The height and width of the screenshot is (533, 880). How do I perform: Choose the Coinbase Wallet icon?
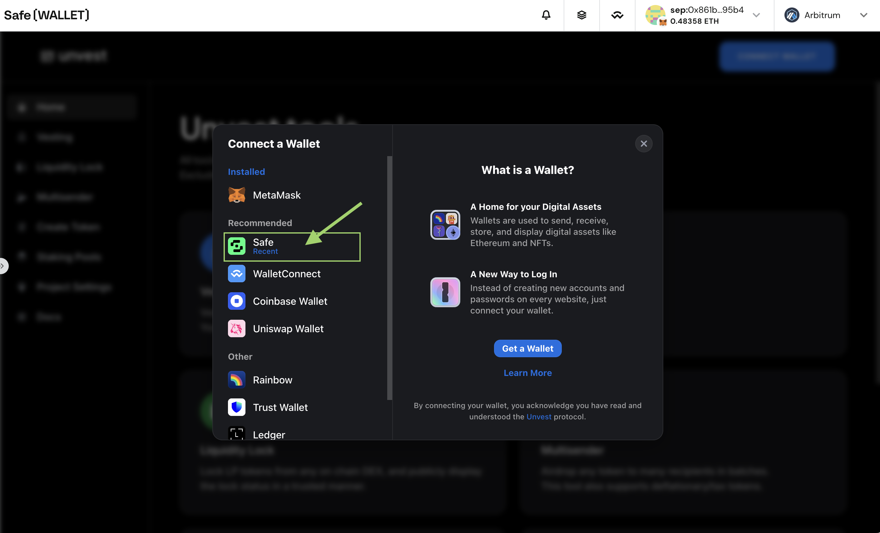coord(236,301)
